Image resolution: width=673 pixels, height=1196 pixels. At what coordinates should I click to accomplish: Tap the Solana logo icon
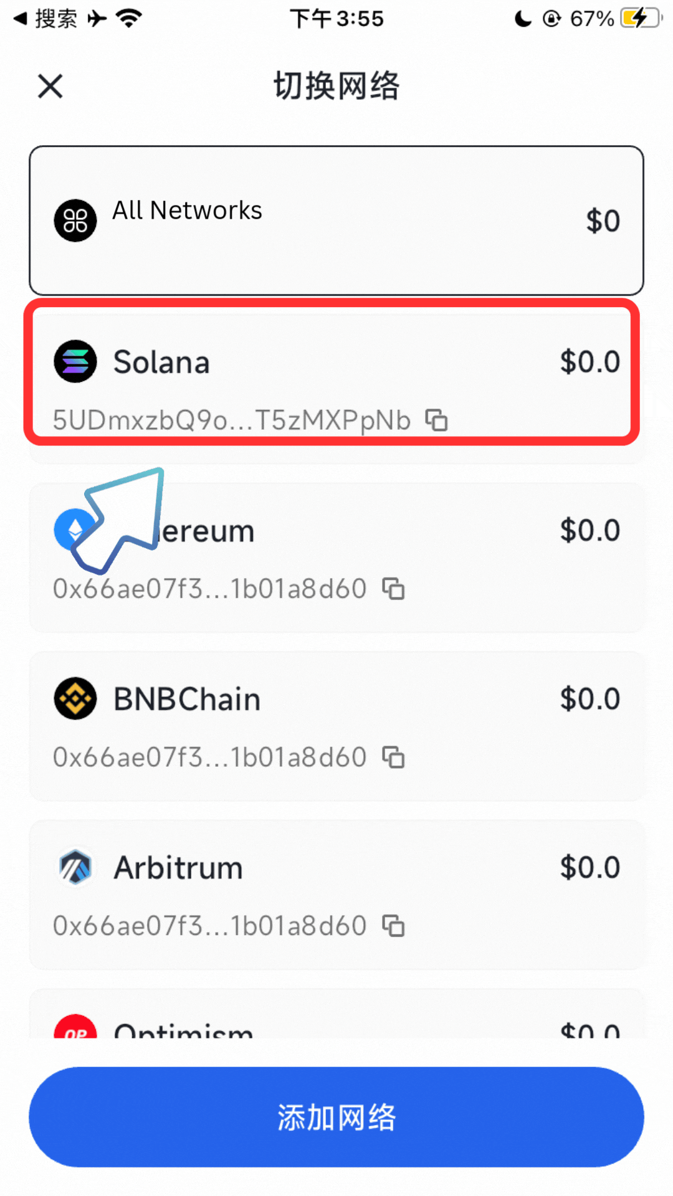tap(75, 361)
